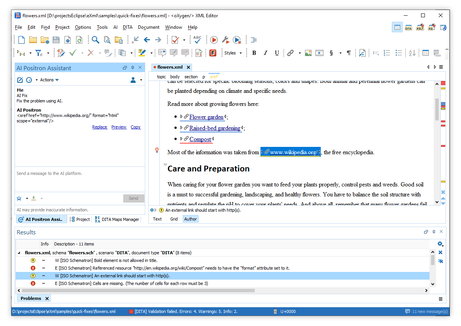Click the editor vertical scrollbar thumb

point(437,109)
